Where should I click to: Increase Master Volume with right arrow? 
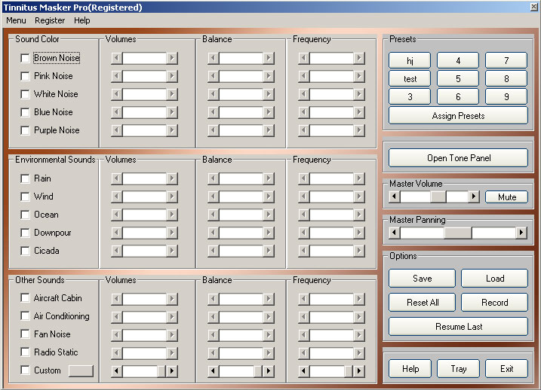coord(474,197)
